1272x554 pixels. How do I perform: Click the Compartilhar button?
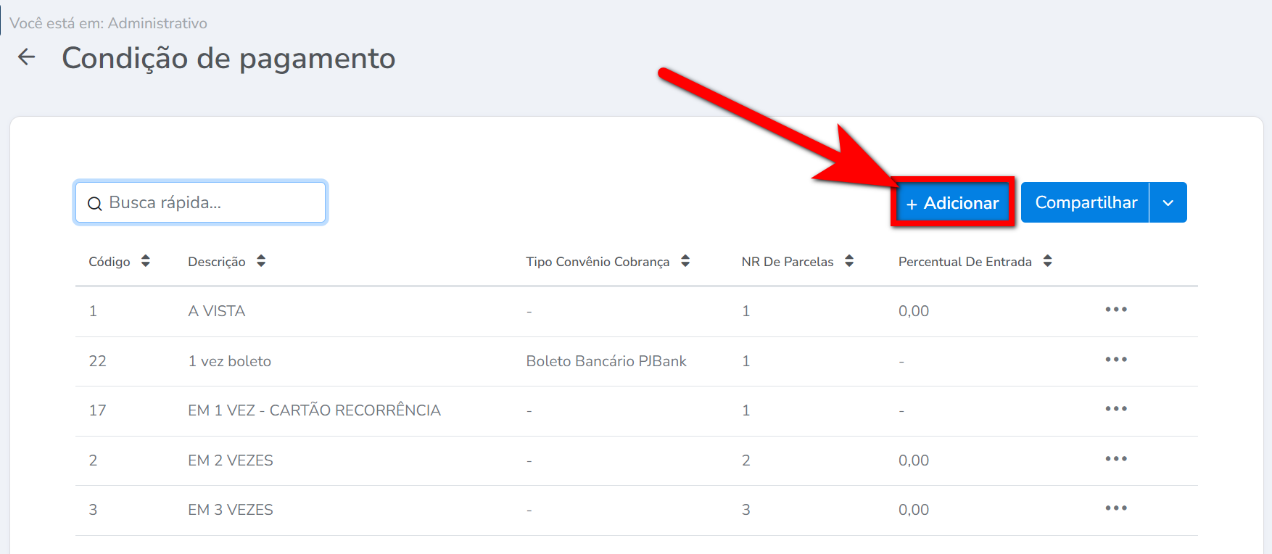(x=1085, y=203)
